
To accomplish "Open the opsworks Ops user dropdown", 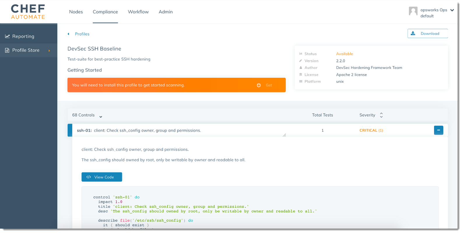I will coord(452,10).
